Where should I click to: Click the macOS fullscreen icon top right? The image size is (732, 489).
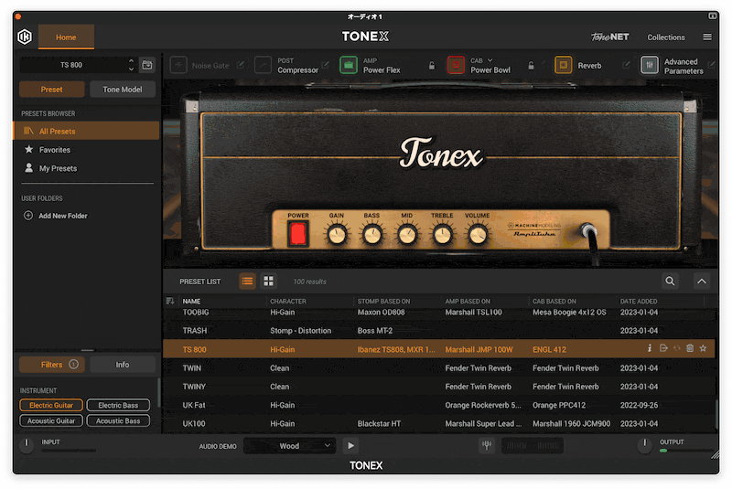(713, 16)
